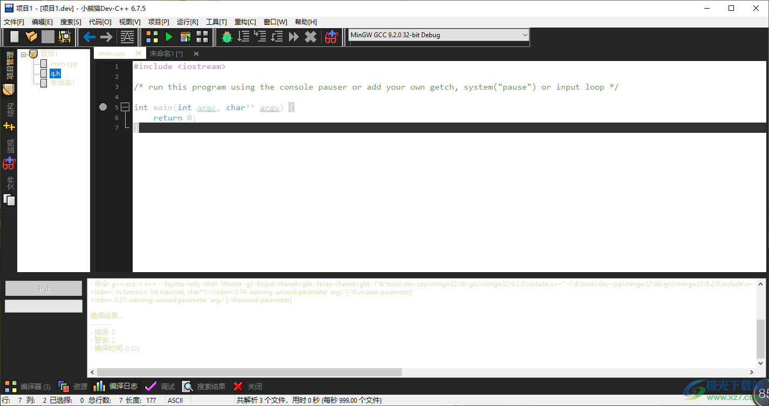Switch to the 编译器 (3) bottom tab

[28, 387]
